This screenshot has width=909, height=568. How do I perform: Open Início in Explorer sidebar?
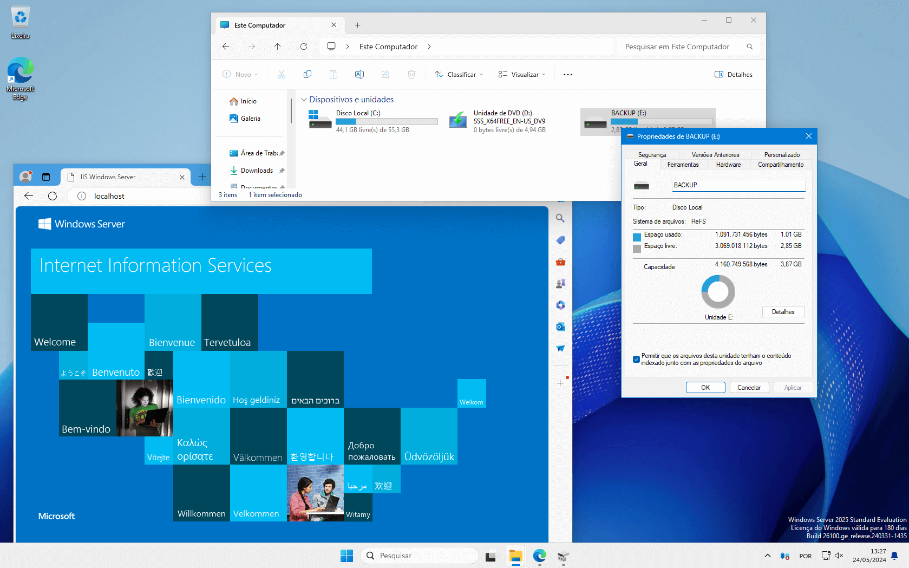[x=243, y=101]
